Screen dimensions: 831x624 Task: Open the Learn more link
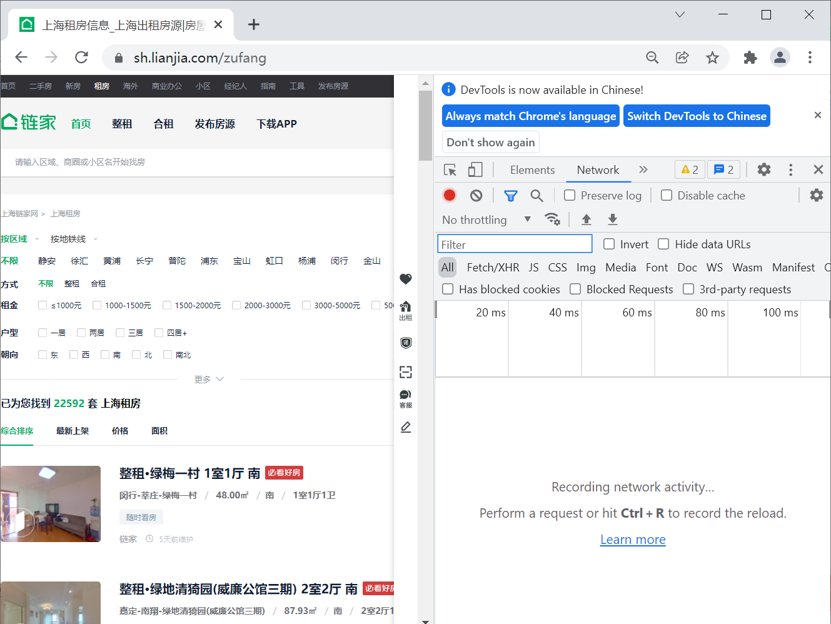point(633,539)
